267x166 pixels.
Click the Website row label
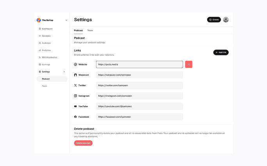83,64
